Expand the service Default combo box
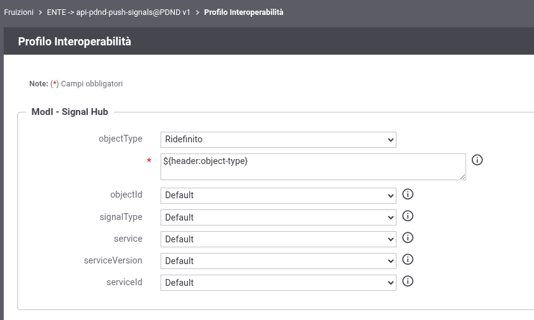The height and width of the screenshot is (320, 534). tap(278, 239)
